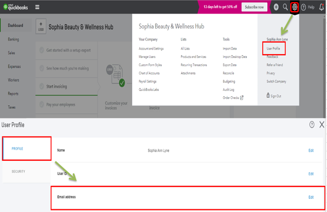This screenshot has width=327, height=212.
Task: Open Payroll Settings
Action: 147,82
